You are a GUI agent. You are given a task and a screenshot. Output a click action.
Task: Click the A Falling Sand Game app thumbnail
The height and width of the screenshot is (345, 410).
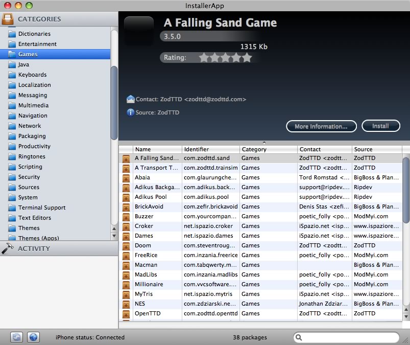click(x=139, y=31)
